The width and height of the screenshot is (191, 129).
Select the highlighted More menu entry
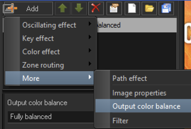(49, 78)
